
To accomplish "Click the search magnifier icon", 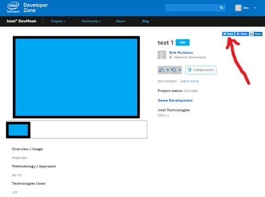I will tap(222, 7).
